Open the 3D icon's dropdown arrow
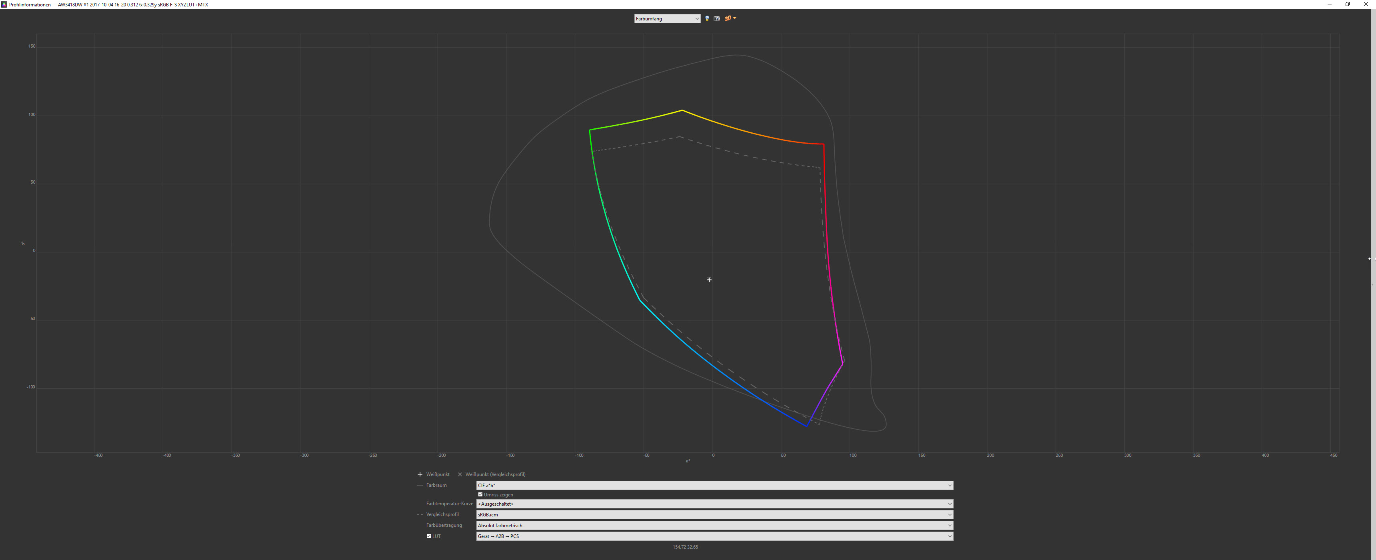 (x=735, y=18)
